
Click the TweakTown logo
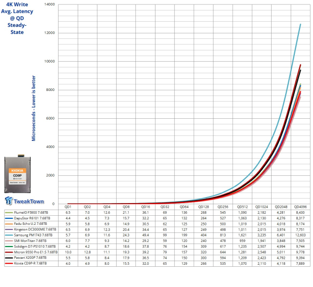pos(24,201)
